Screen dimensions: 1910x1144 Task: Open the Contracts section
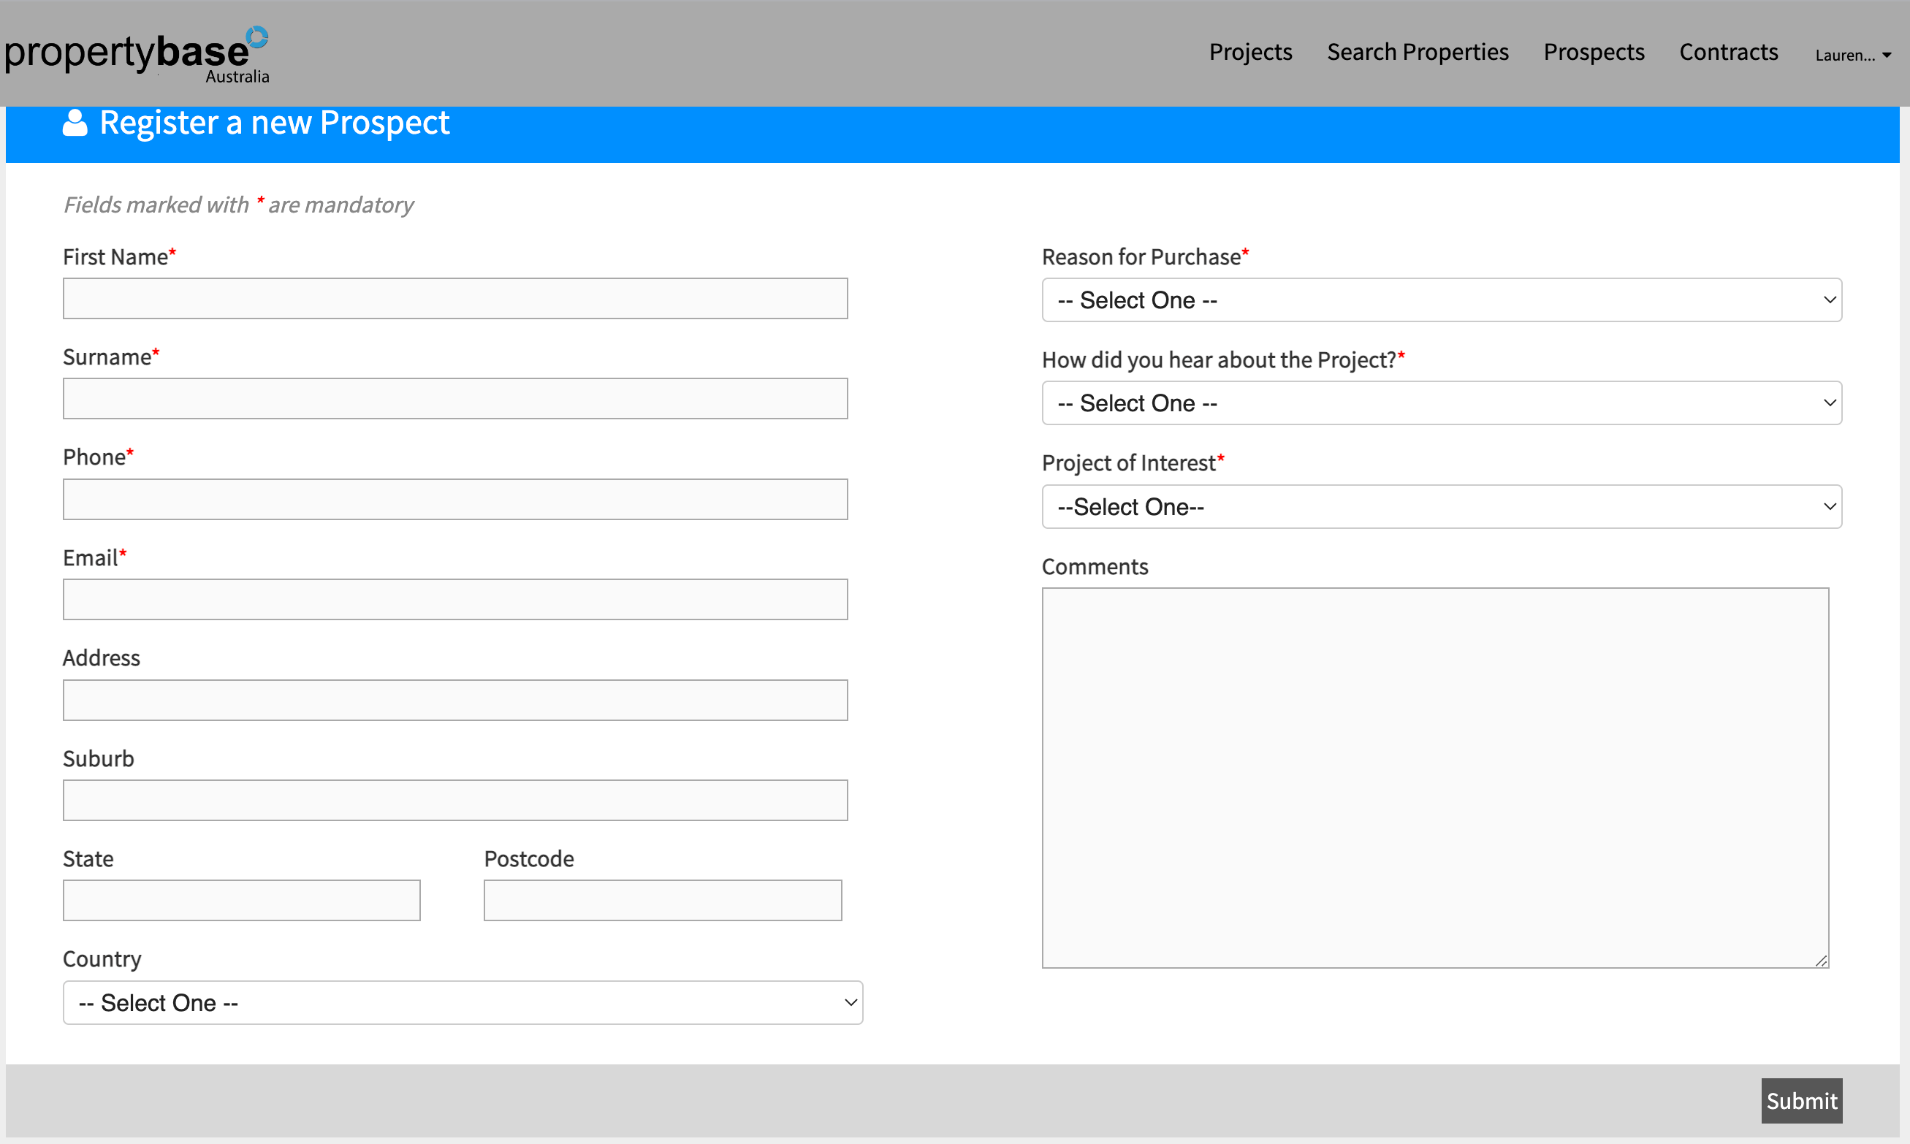point(1729,52)
